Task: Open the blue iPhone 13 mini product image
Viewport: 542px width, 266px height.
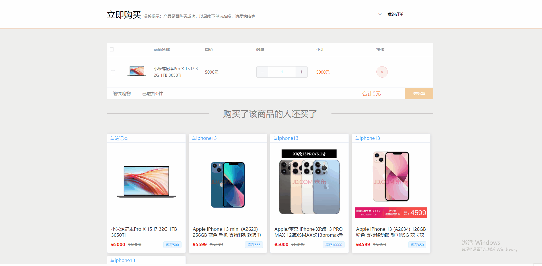Action: 228,185
